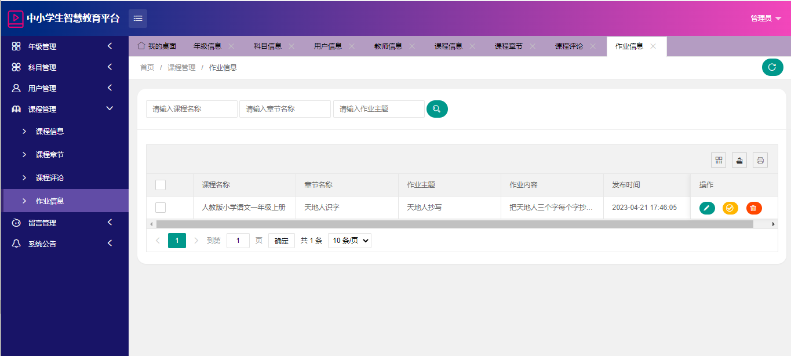The height and width of the screenshot is (356, 791).
Task: Click the export table icon
Action: (x=739, y=160)
